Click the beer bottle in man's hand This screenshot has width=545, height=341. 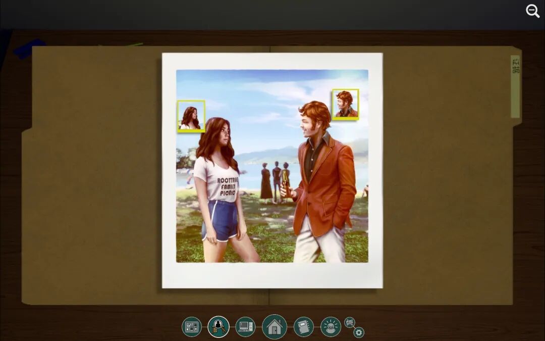click(285, 183)
